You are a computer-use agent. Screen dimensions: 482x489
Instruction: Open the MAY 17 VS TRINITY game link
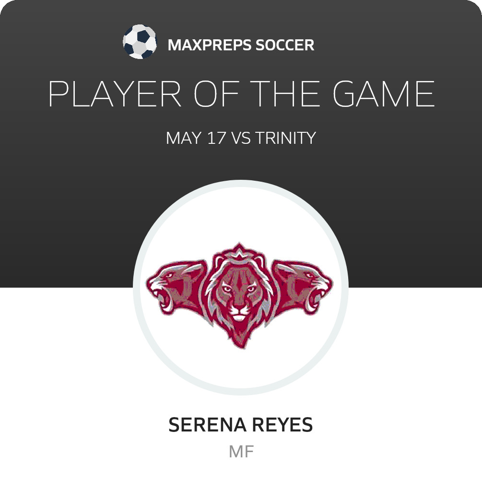click(x=241, y=138)
